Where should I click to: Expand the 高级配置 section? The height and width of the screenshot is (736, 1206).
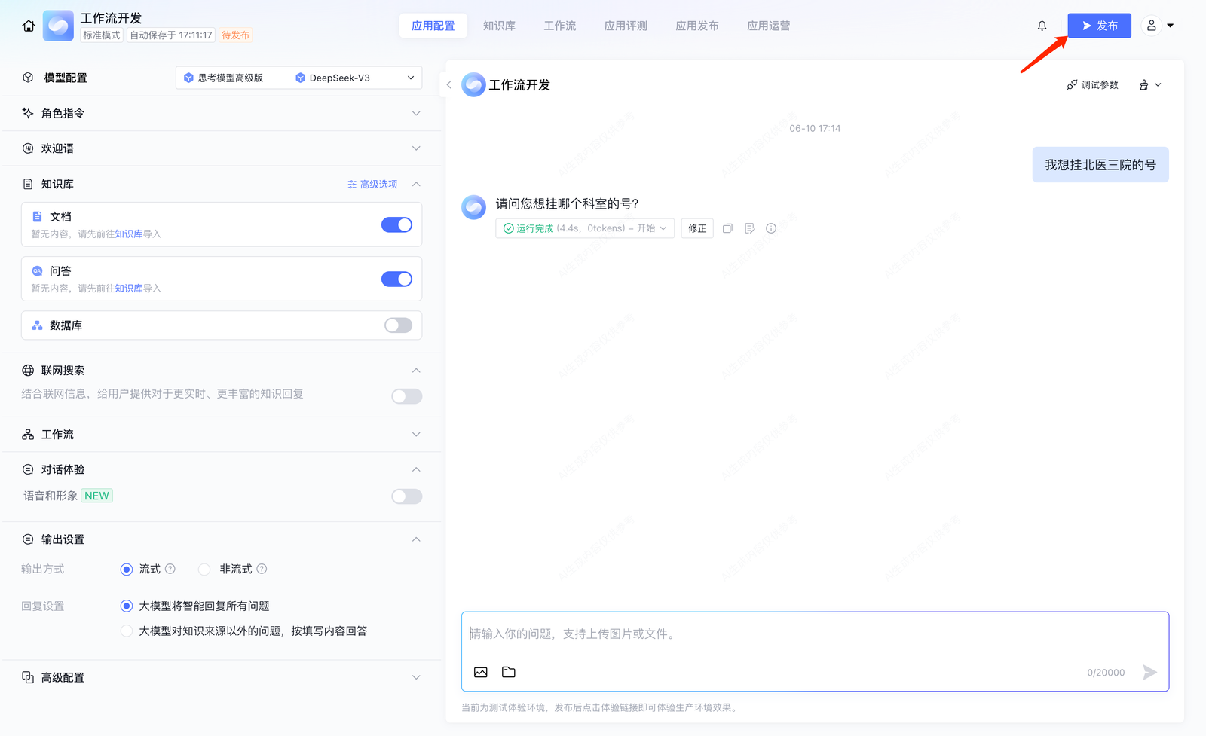click(x=416, y=677)
